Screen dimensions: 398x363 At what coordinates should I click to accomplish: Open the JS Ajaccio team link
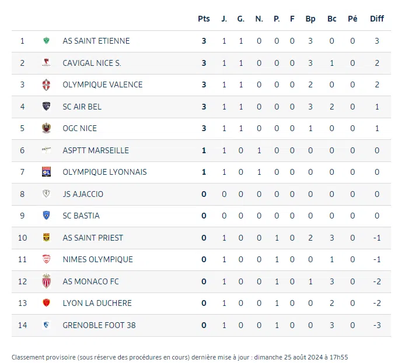click(83, 194)
